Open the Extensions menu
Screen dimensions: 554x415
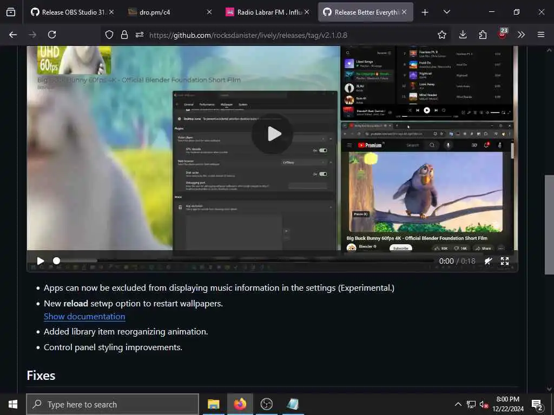point(482,35)
